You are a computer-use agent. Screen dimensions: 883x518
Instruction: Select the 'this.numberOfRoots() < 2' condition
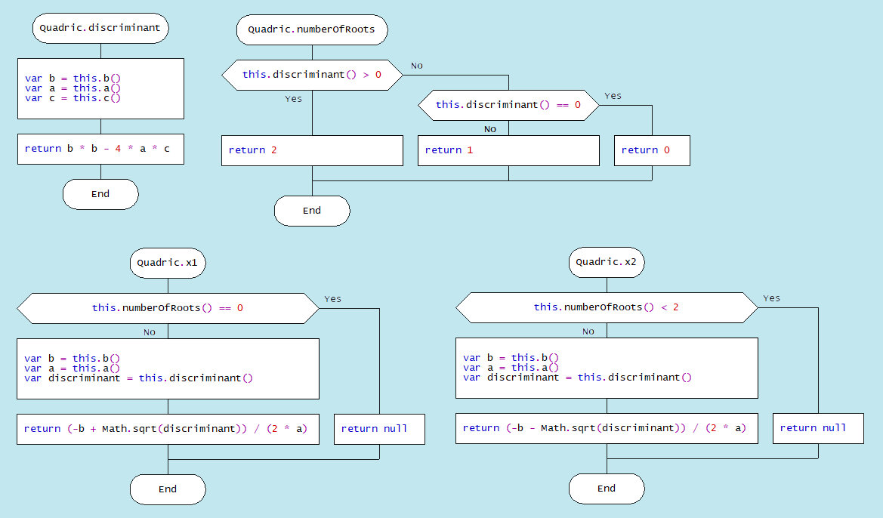[x=606, y=307]
